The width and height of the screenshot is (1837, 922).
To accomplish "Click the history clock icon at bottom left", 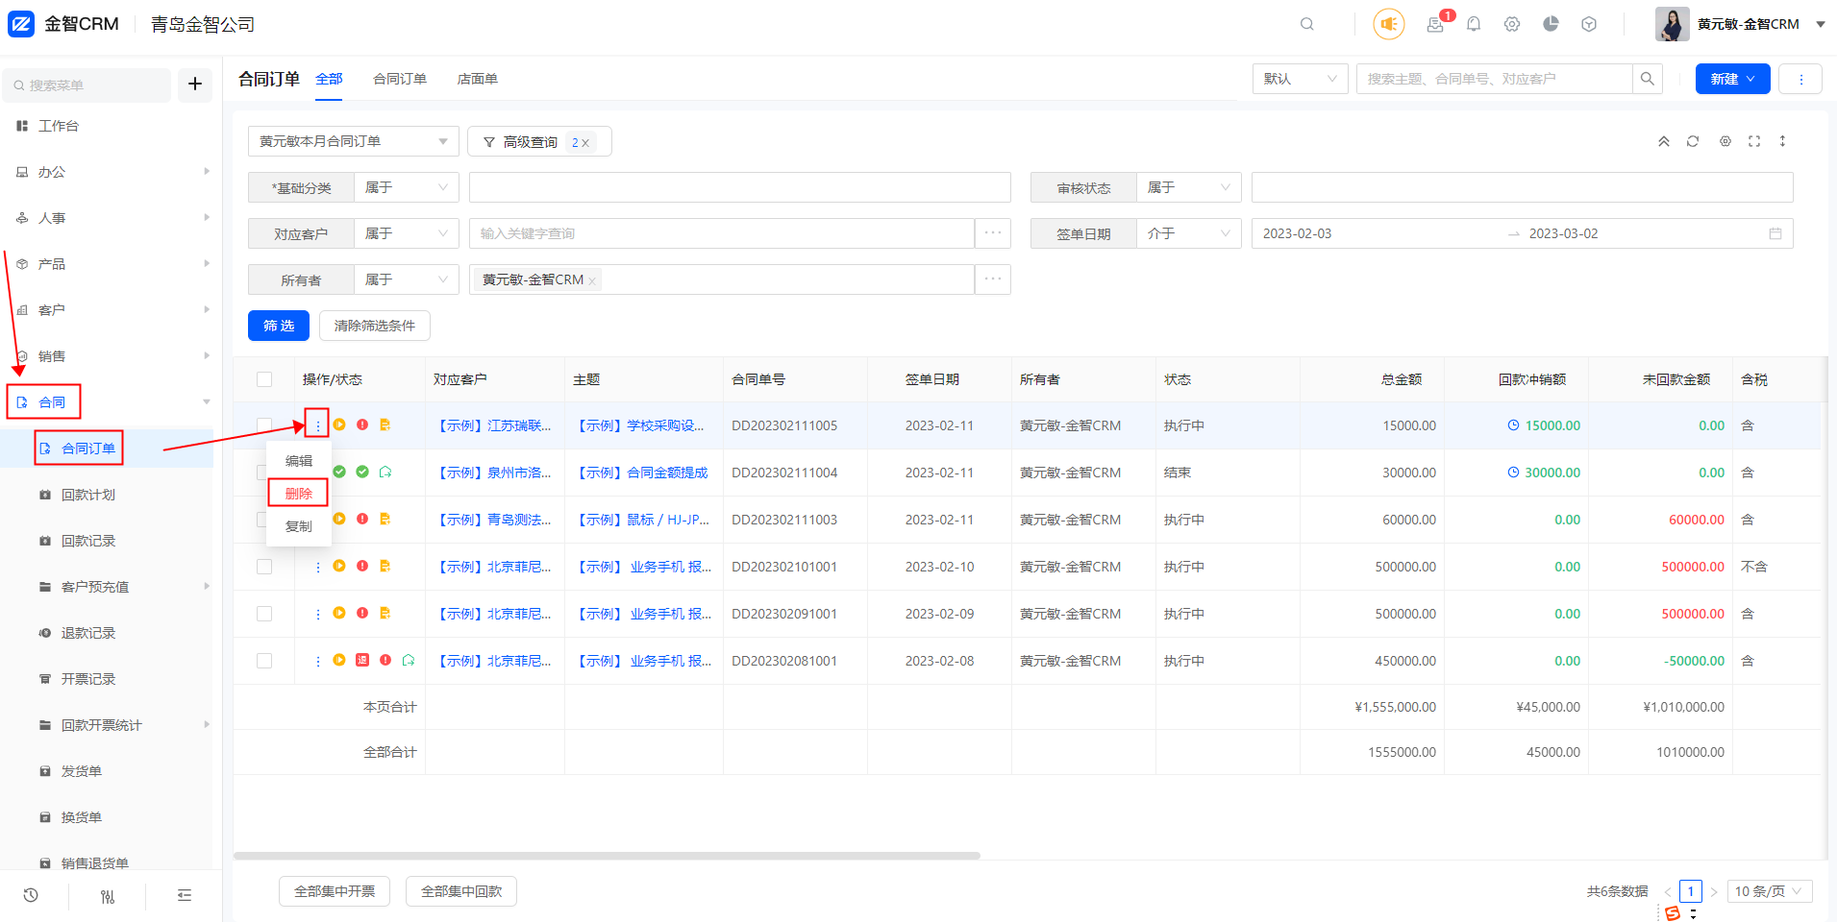I will (31, 895).
